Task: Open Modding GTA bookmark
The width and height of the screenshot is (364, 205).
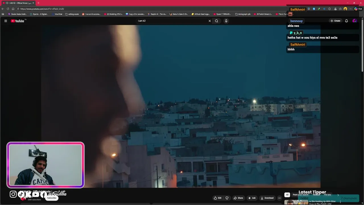Action: (x=113, y=14)
